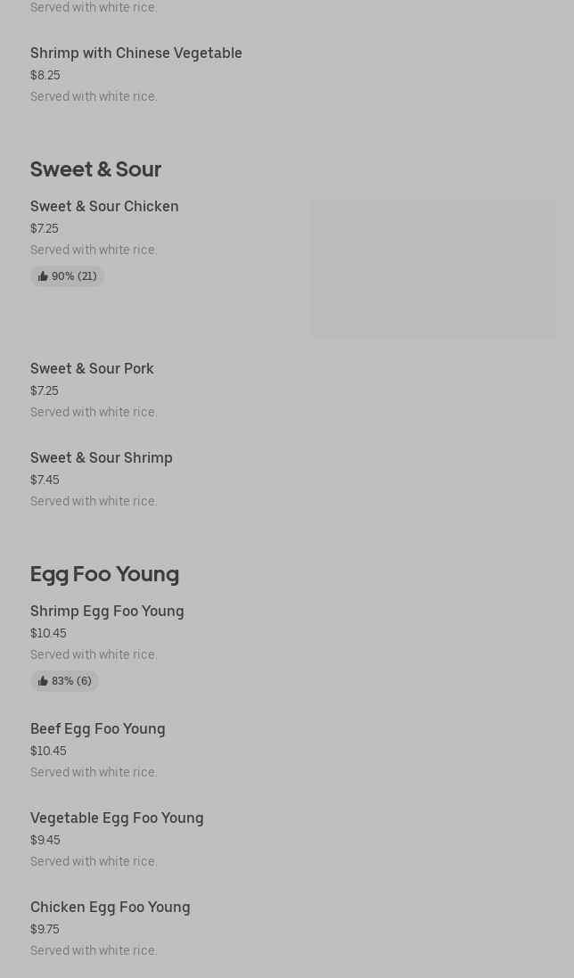Viewport: 574px width, 978px height.
Task: Open the Shrimp with Chinese Vegetable item
Action: tap(136, 53)
